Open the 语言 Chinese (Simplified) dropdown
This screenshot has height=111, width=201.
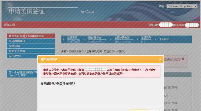182,6
